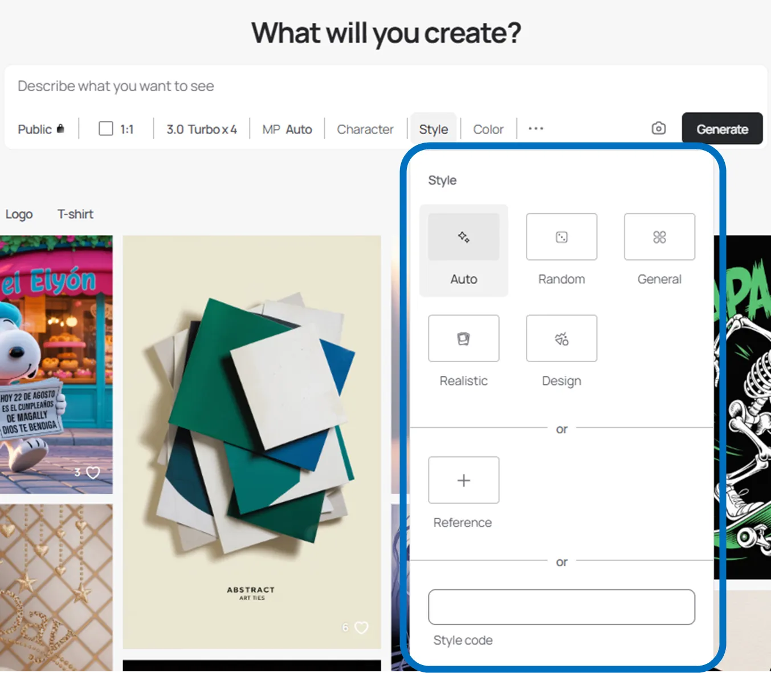771x673 pixels.
Task: Select the Auto style icon
Action: coord(463,237)
